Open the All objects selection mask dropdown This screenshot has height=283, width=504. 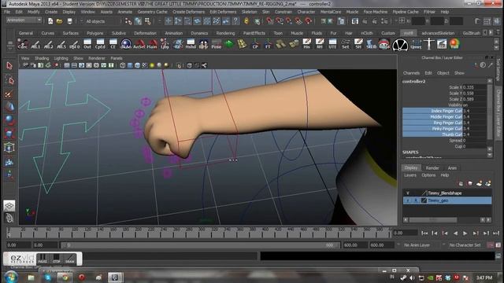pos(96,21)
